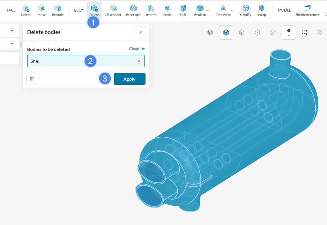Click the Clear list link

137,49
